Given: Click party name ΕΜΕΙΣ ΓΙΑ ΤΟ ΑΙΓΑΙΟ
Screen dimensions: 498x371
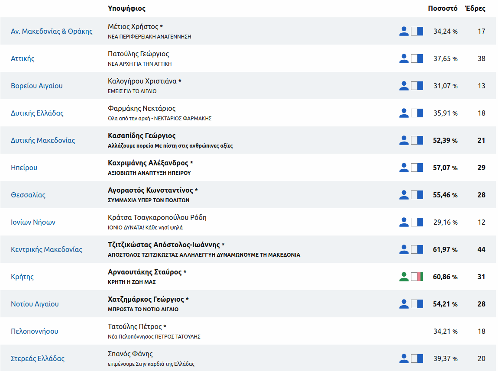Looking at the screenshot, I should [x=132, y=91].
